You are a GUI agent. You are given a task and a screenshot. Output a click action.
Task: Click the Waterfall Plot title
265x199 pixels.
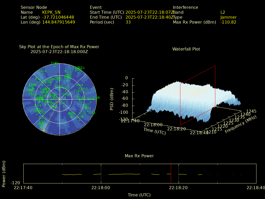click(186, 49)
